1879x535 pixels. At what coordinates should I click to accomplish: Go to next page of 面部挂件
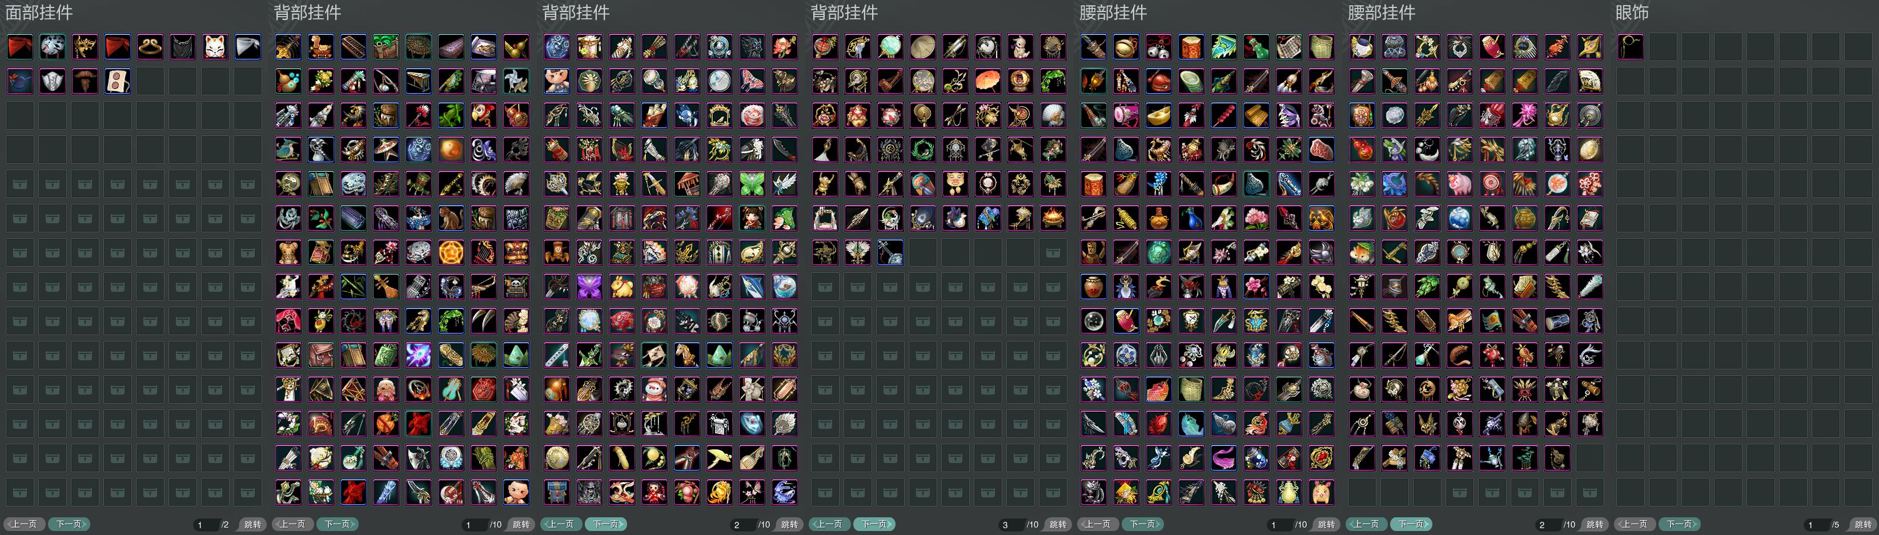69,524
